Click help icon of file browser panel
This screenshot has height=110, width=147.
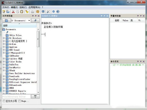pyautogui.click(x=33, y=16)
